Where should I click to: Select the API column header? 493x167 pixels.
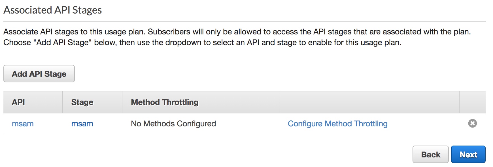click(33, 102)
